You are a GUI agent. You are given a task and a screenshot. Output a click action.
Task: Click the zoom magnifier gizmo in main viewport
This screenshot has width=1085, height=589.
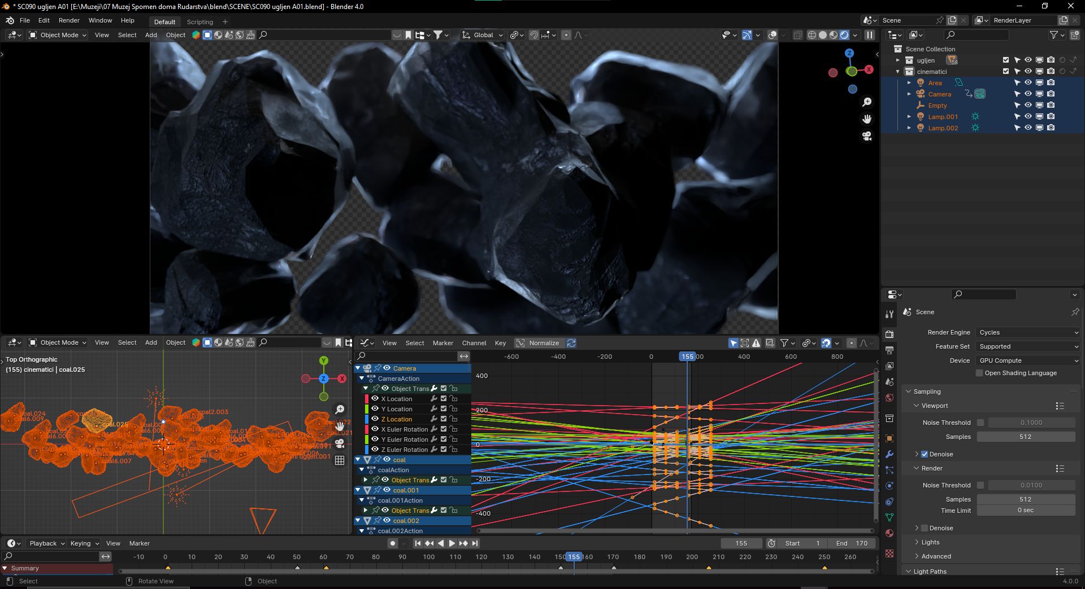tap(867, 102)
